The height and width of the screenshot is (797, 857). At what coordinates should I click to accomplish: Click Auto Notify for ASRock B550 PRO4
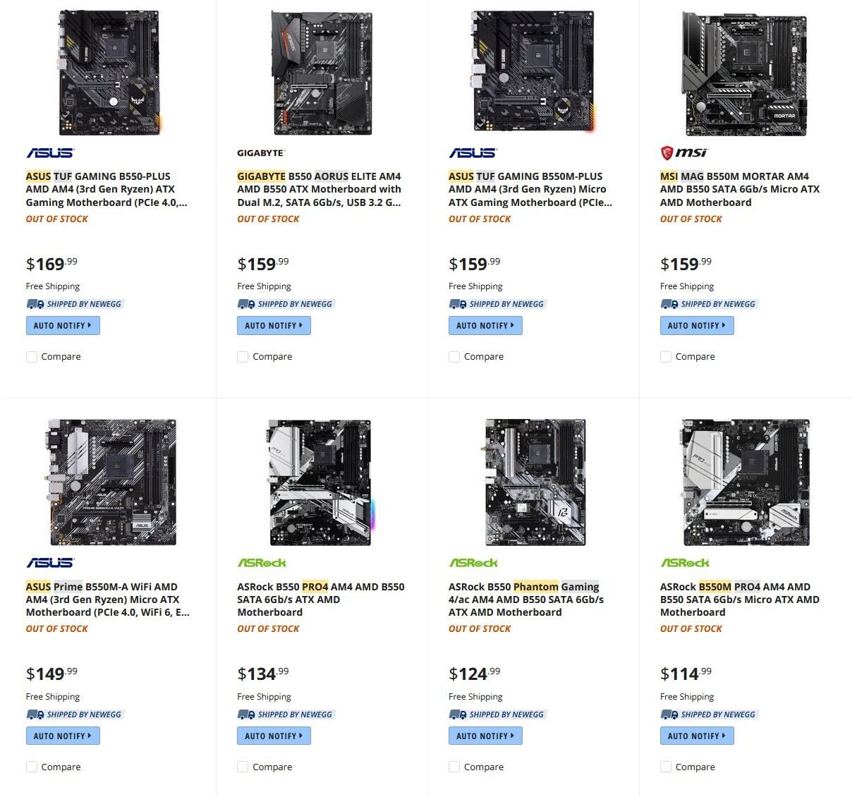(274, 736)
